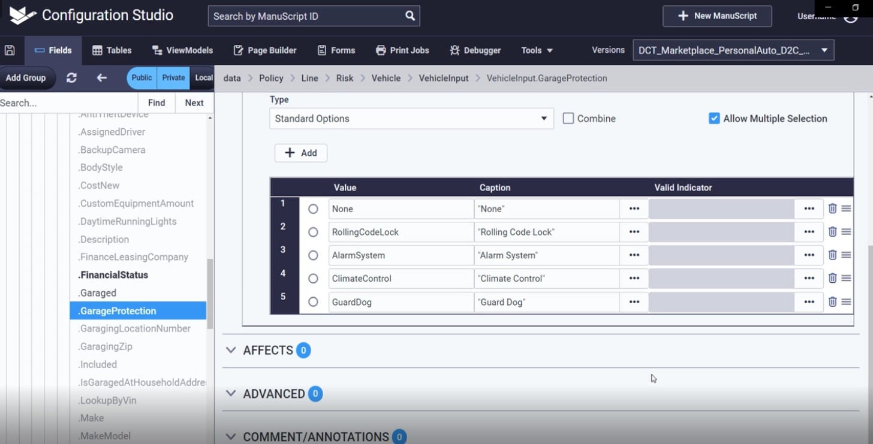This screenshot has height=444, width=873.
Task: Enable the Combine checkbox
Action: tap(568, 119)
